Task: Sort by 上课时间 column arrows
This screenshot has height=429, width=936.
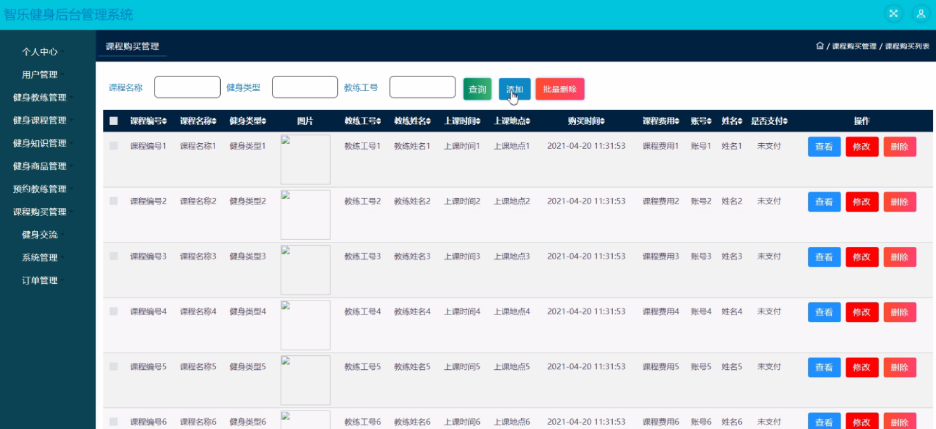Action: click(478, 121)
